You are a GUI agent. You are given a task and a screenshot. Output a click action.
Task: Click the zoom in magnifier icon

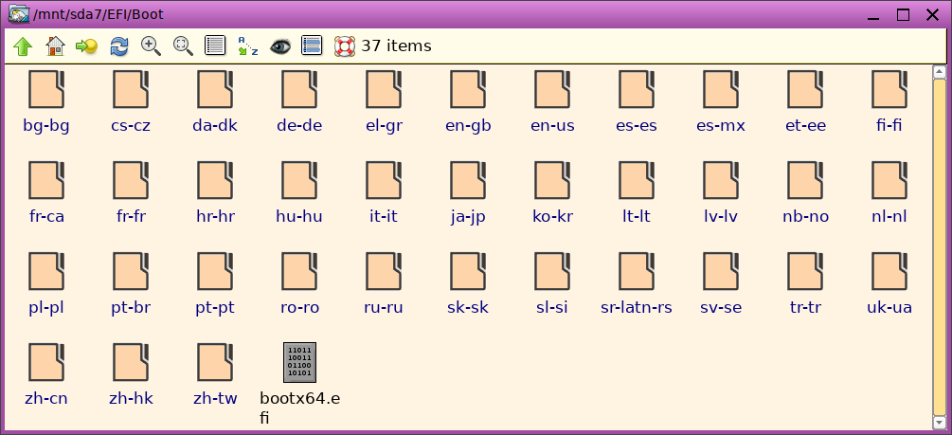tap(152, 46)
